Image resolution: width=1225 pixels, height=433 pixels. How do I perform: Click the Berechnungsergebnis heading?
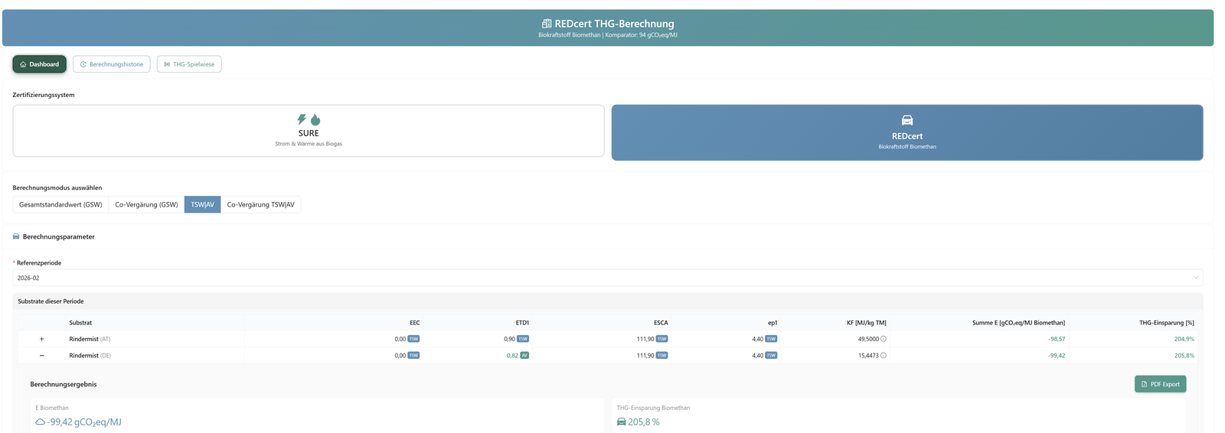(64, 384)
